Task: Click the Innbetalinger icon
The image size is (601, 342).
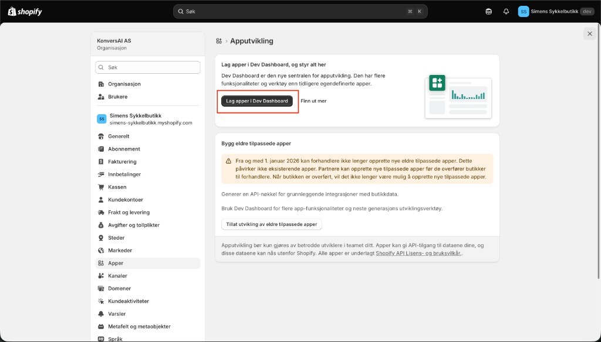Action: 101,175
